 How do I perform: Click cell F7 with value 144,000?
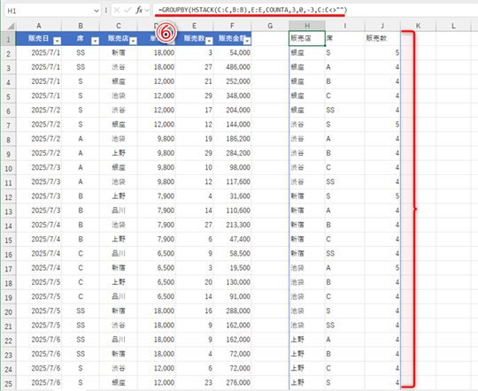232,125
